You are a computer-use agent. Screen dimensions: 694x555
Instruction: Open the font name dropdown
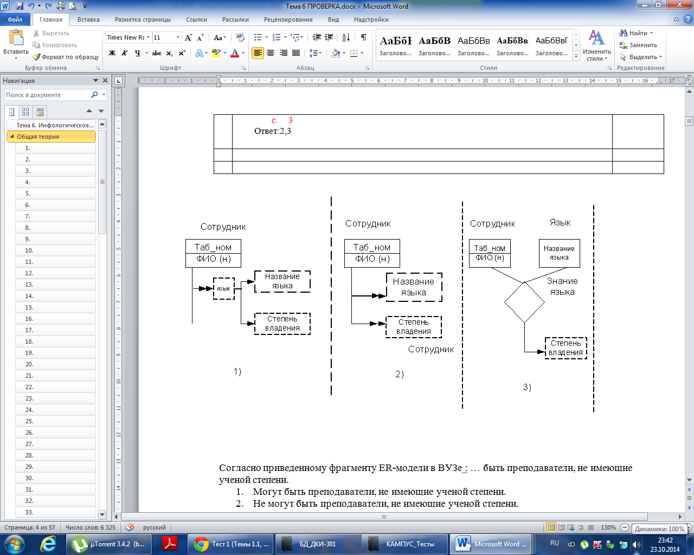[148, 37]
